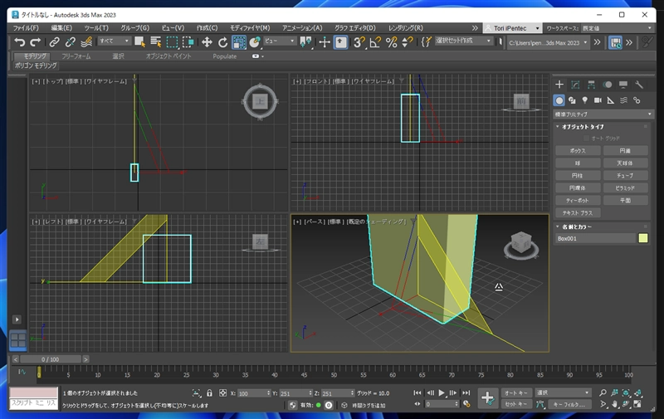Open the 選択セット作成 dropdown
The height and width of the screenshot is (419, 664).
coord(464,41)
